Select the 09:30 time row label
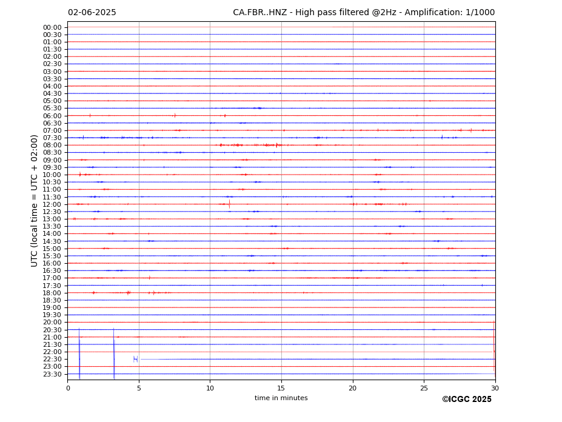 52,167
